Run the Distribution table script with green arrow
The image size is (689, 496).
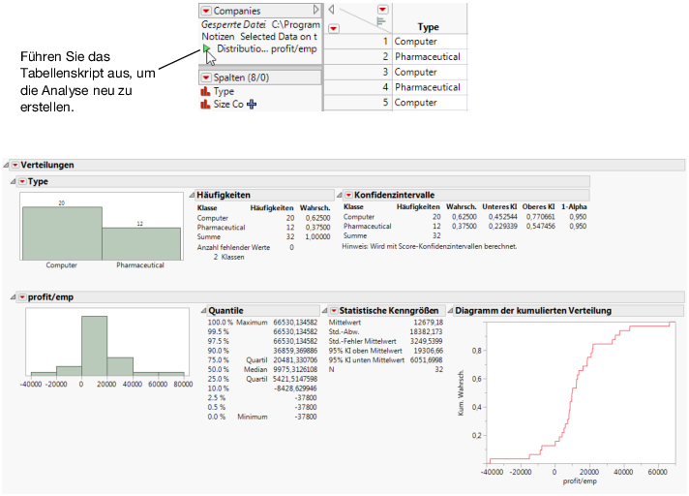coord(207,48)
